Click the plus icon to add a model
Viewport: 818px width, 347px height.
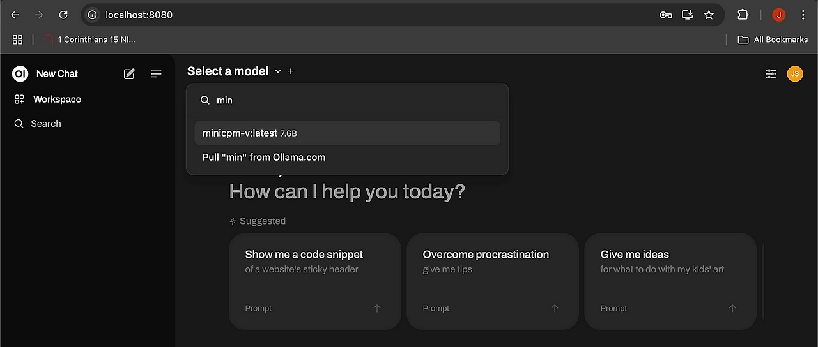[291, 71]
